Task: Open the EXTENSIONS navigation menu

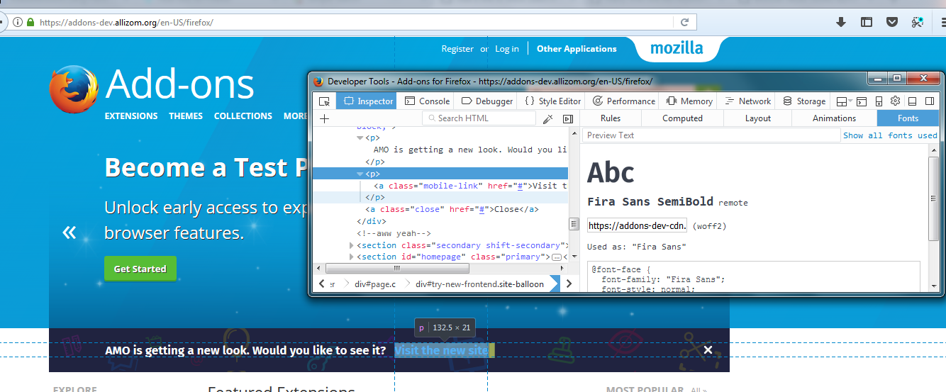Action: pyautogui.click(x=131, y=116)
